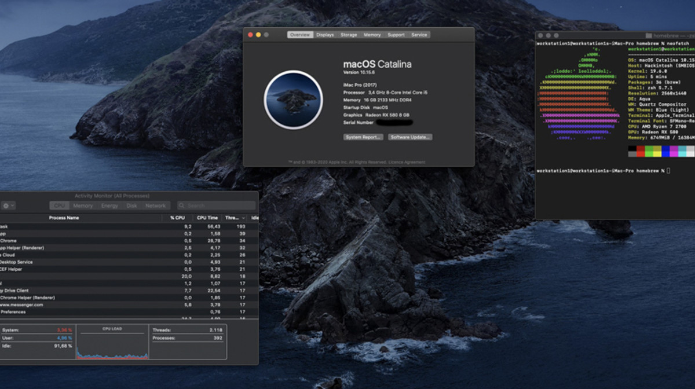Screen dimensions: 695x389
Task: Select the Desktop Service process row
Action: point(129,262)
